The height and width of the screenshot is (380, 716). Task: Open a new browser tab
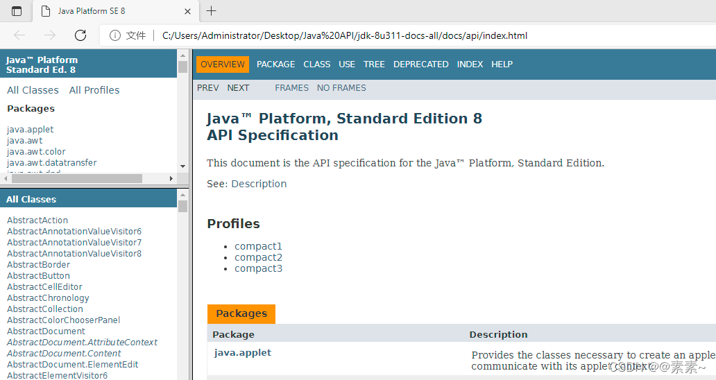(x=211, y=11)
